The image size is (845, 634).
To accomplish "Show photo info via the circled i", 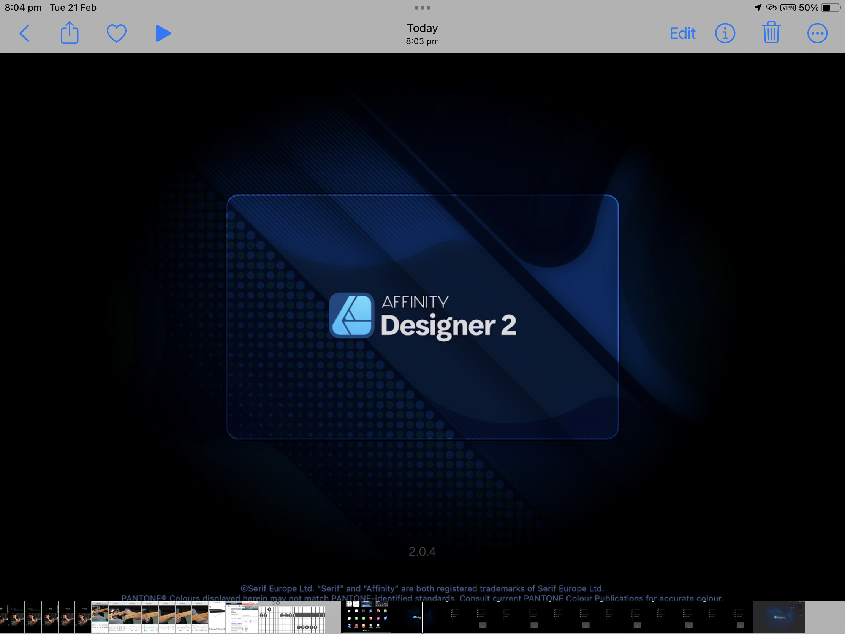I will pyautogui.click(x=725, y=33).
